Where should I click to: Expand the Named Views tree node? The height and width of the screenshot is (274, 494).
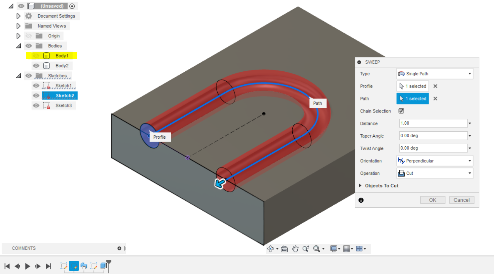(x=19, y=26)
